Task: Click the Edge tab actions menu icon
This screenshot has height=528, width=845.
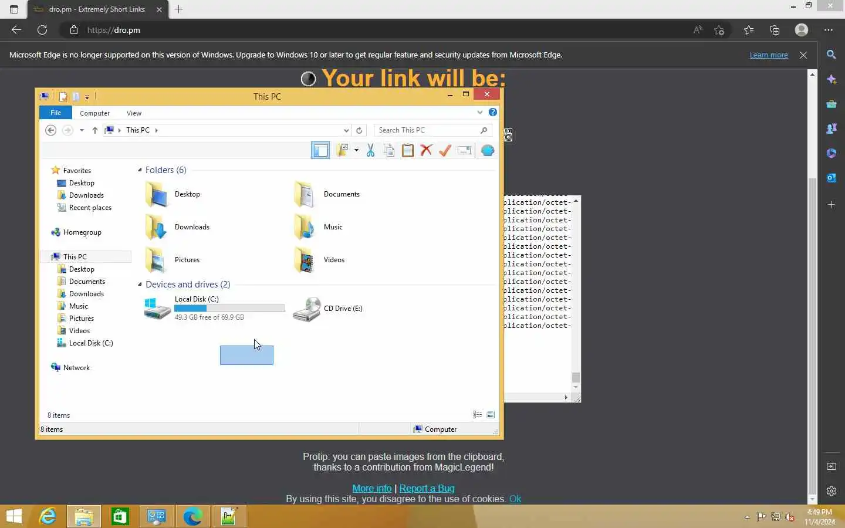Action: tap(14, 9)
